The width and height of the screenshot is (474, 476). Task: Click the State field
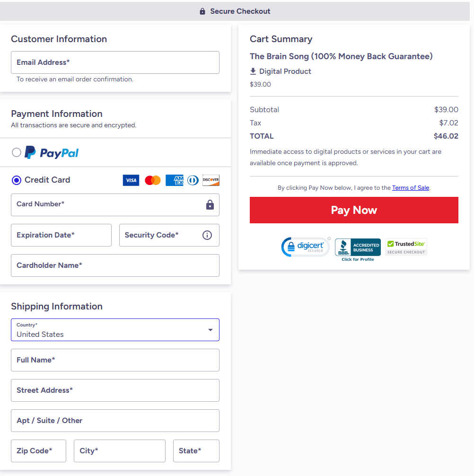(196, 451)
